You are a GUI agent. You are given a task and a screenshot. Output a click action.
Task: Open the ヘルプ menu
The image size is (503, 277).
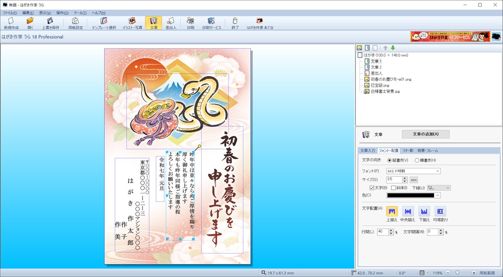point(99,13)
